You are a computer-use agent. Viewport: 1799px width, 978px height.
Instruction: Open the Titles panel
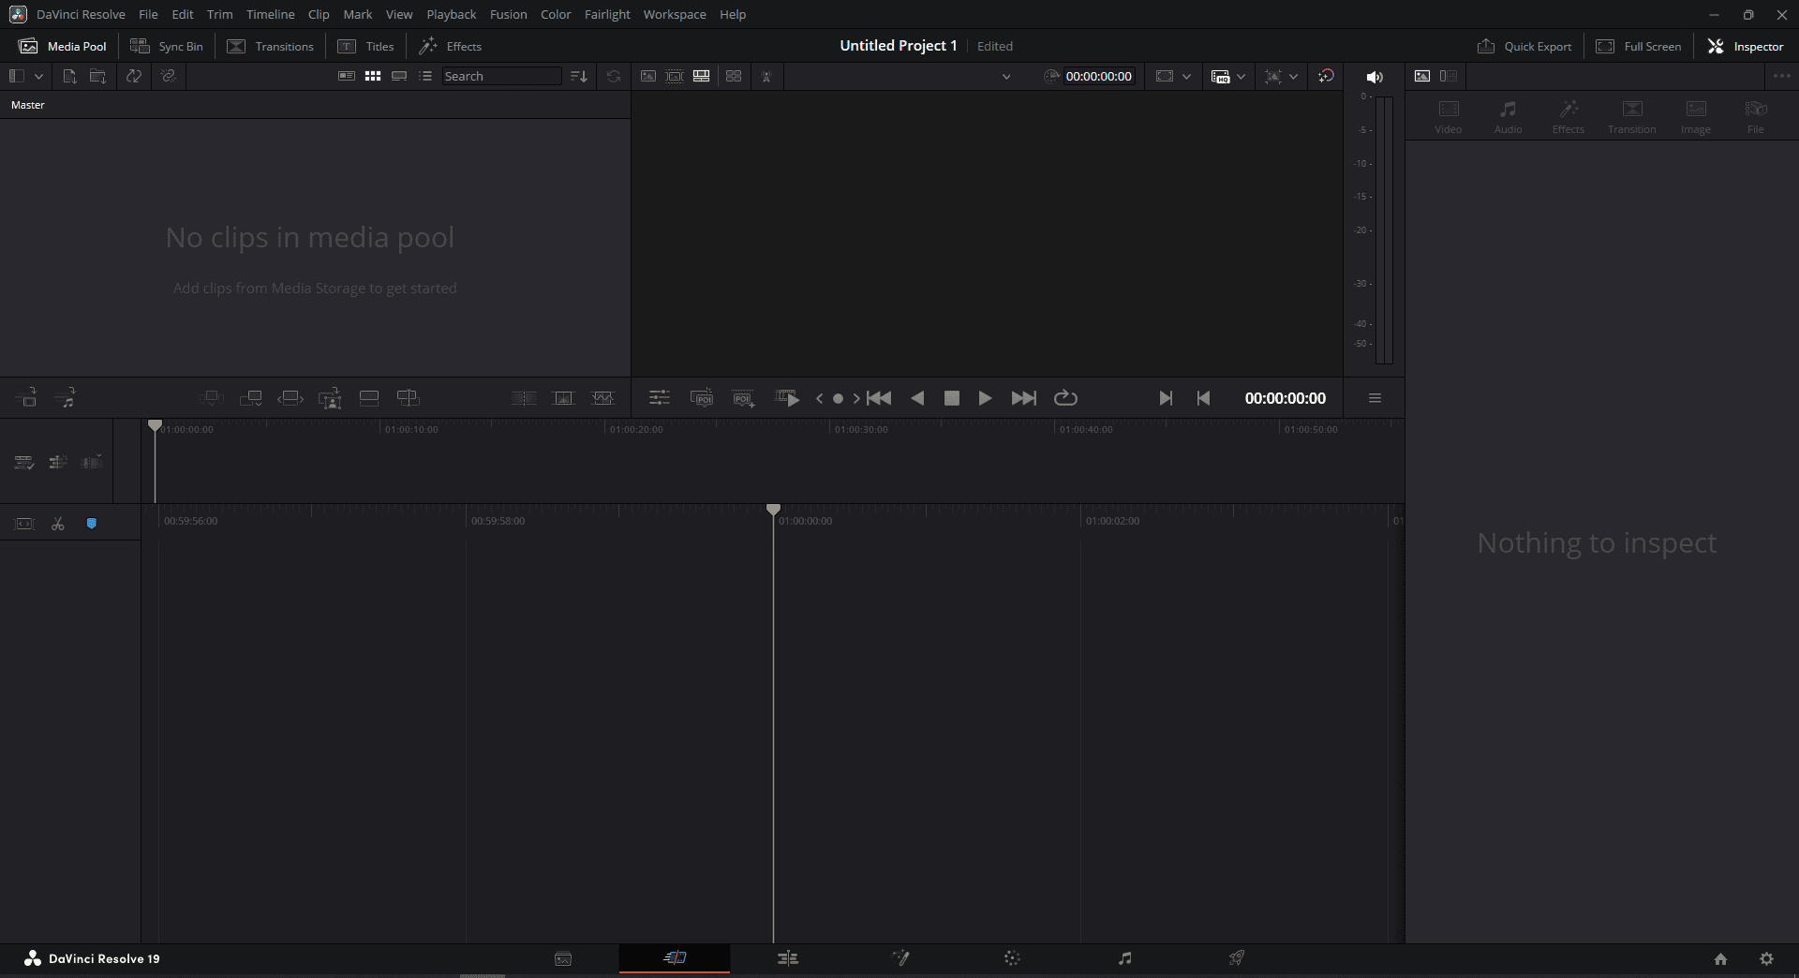click(x=366, y=46)
